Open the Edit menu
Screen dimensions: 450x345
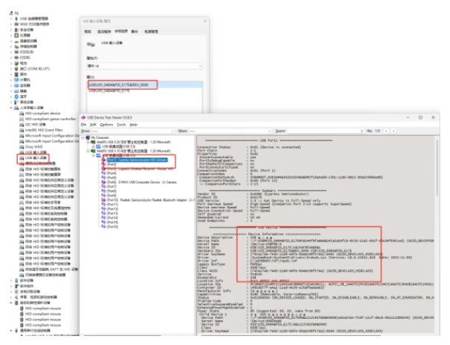(x=93, y=125)
